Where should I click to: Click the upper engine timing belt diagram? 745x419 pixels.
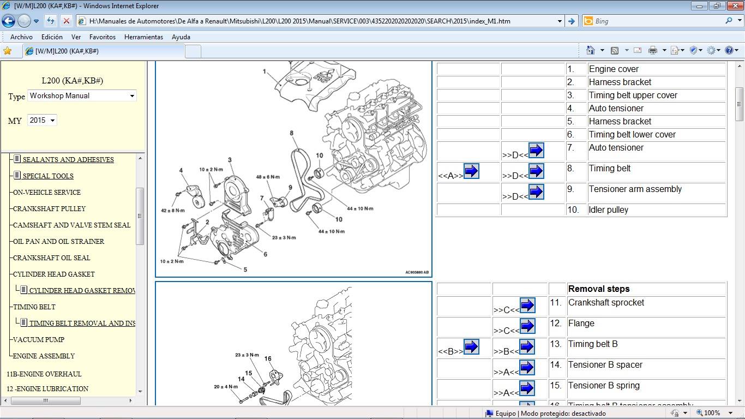click(294, 169)
